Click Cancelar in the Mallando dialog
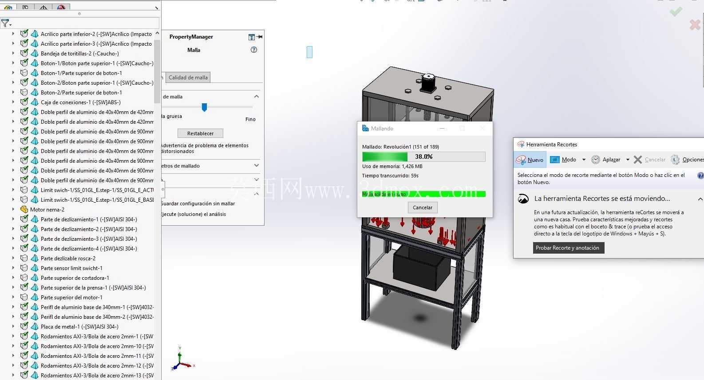 [x=423, y=208]
